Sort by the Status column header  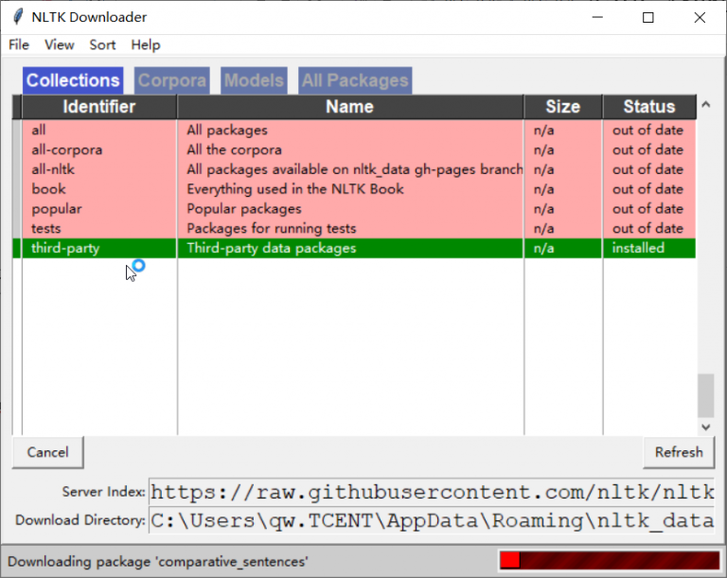[x=648, y=107]
